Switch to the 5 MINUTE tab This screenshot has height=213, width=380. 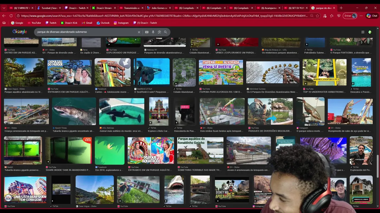[x=21, y=8]
